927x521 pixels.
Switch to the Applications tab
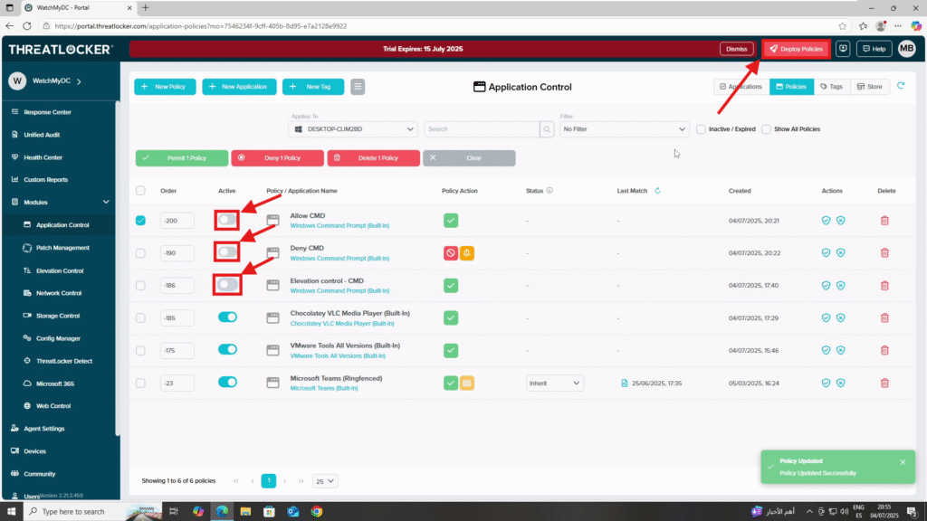pyautogui.click(x=741, y=87)
